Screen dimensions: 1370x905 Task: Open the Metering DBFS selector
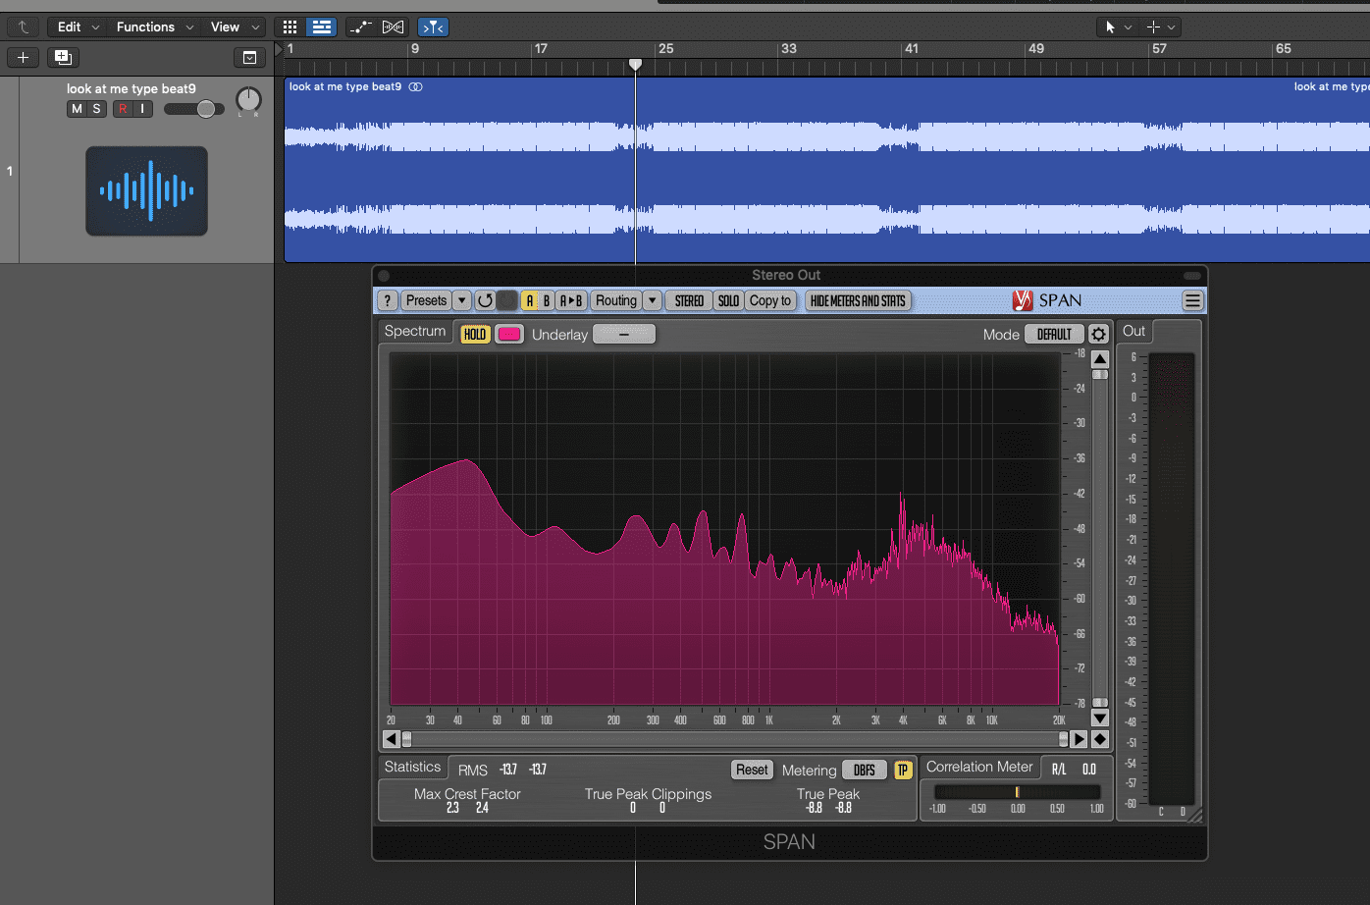click(x=864, y=770)
